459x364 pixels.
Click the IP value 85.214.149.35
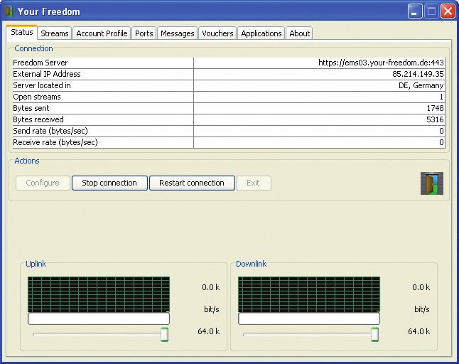click(x=418, y=74)
